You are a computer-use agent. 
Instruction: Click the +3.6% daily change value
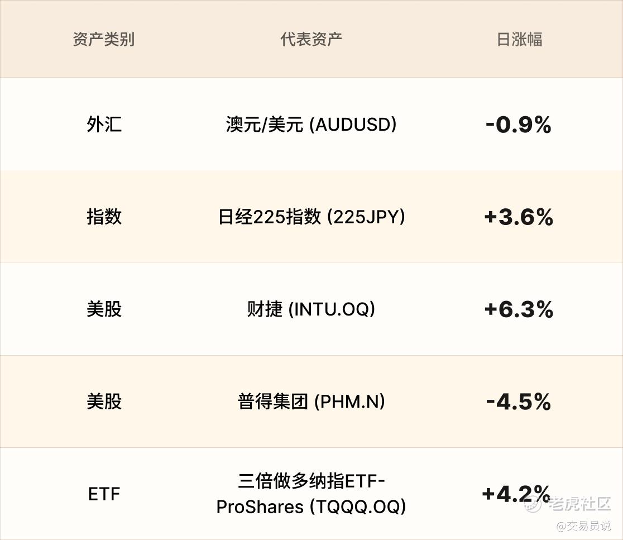click(519, 217)
